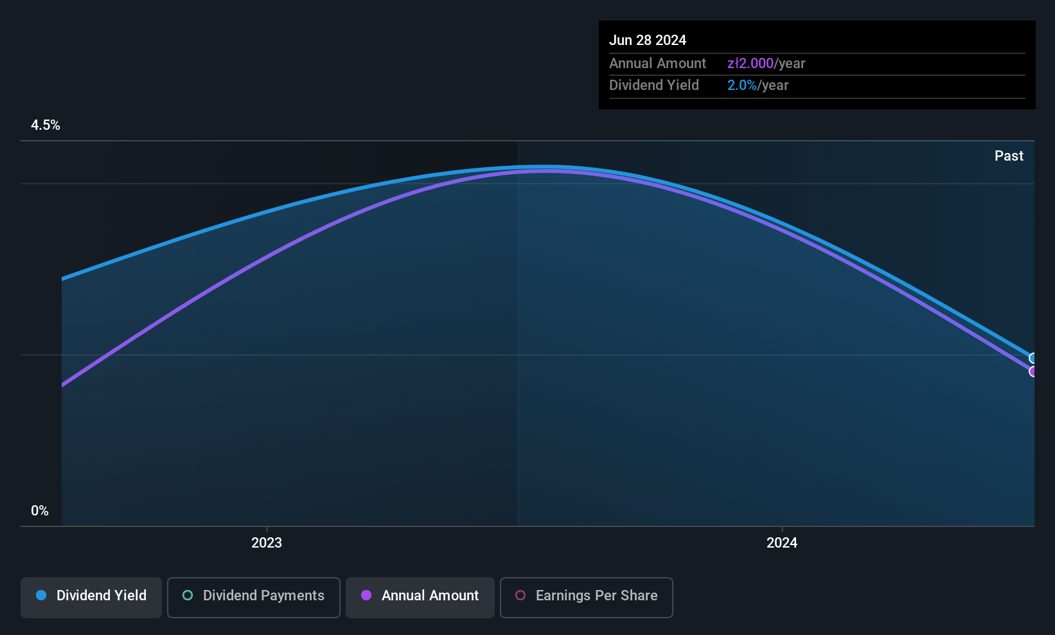Screen dimensions: 1055x635
Task: Click the zł2.000/year annual amount value
Action: point(766,64)
